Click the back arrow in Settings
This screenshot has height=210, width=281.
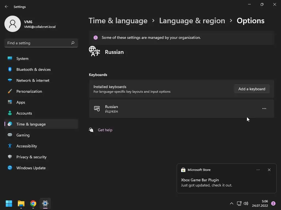(7, 7)
